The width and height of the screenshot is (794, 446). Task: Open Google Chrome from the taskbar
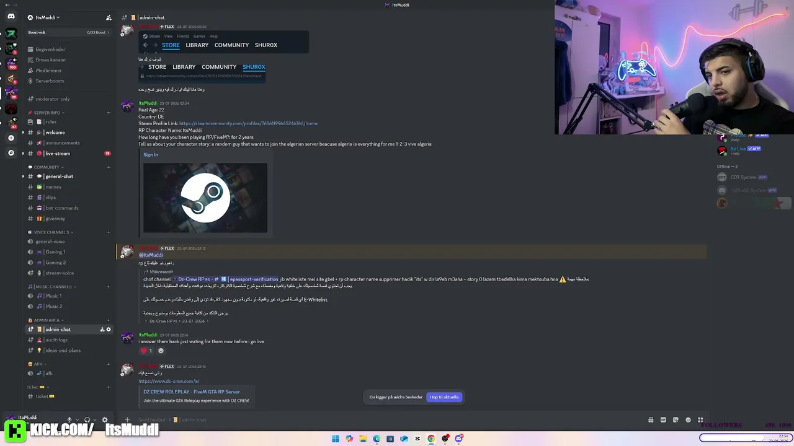click(x=431, y=439)
